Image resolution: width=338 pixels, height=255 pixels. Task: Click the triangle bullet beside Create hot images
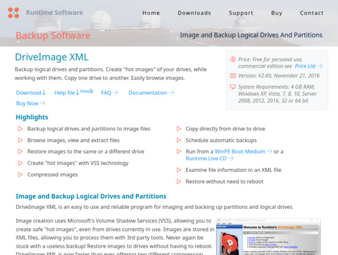coord(20,163)
